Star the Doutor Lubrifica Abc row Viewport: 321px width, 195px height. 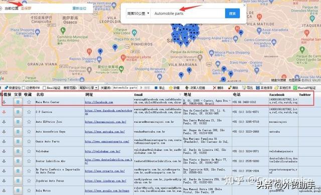pyautogui.click(x=29, y=161)
